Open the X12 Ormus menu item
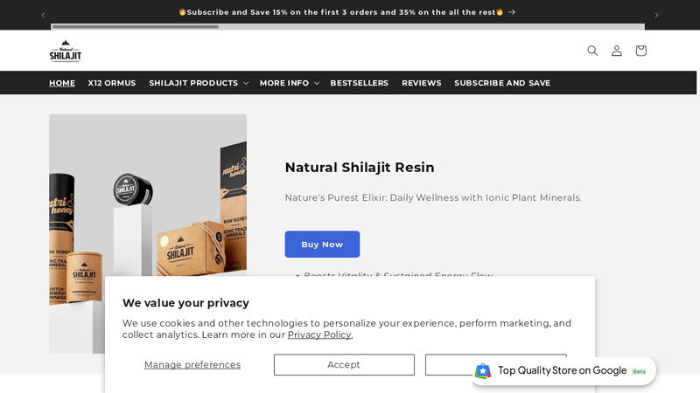 coord(112,83)
